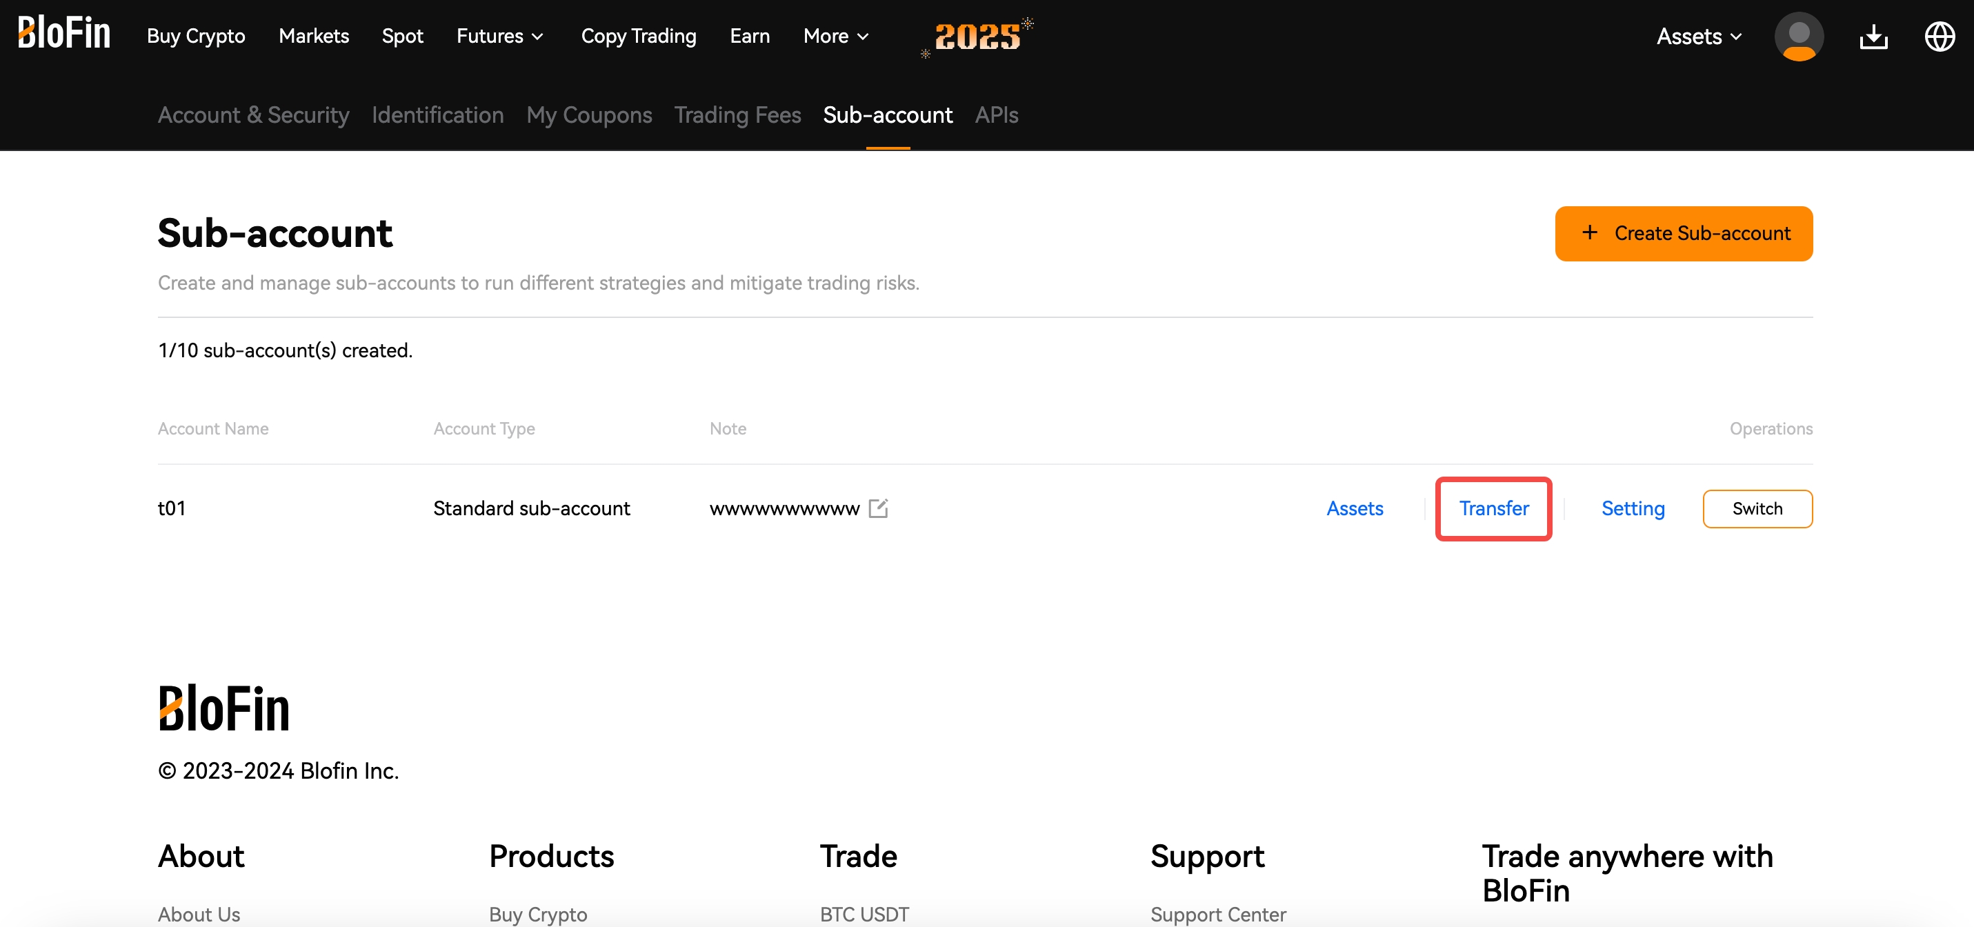This screenshot has width=1974, height=927.
Task: Open Copy Trading page
Action: pos(638,36)
